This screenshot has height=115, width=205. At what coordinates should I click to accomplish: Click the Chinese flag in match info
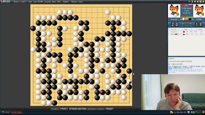click(183, 5)
